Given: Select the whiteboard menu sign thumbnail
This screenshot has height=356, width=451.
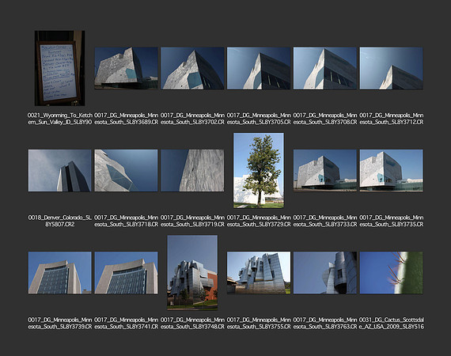Looking at the screenshot, I should (x=60, y=68).
